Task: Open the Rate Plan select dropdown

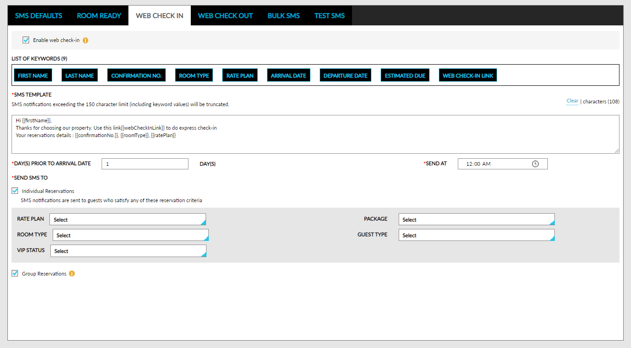Action: tap(127, 219)
